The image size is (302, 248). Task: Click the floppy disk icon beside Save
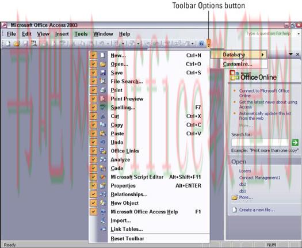tap(103, 73)
